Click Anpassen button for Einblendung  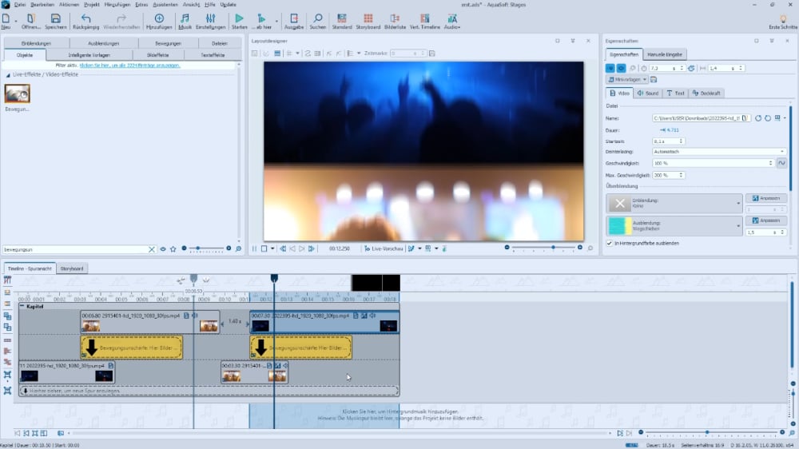click(765, 198)
